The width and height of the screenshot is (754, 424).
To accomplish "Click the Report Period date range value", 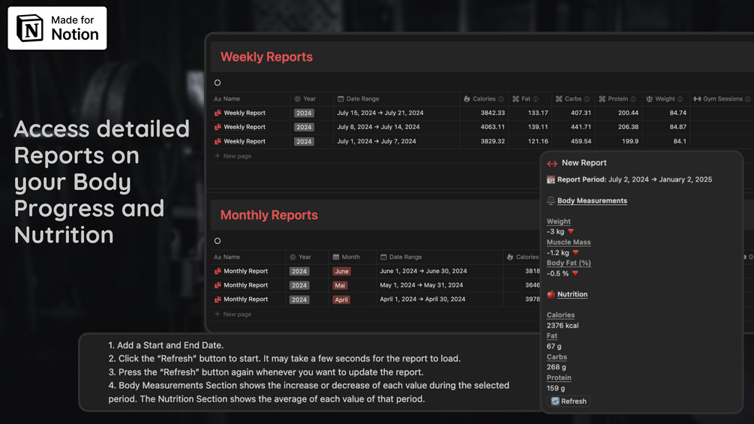I will coord(660,179).
